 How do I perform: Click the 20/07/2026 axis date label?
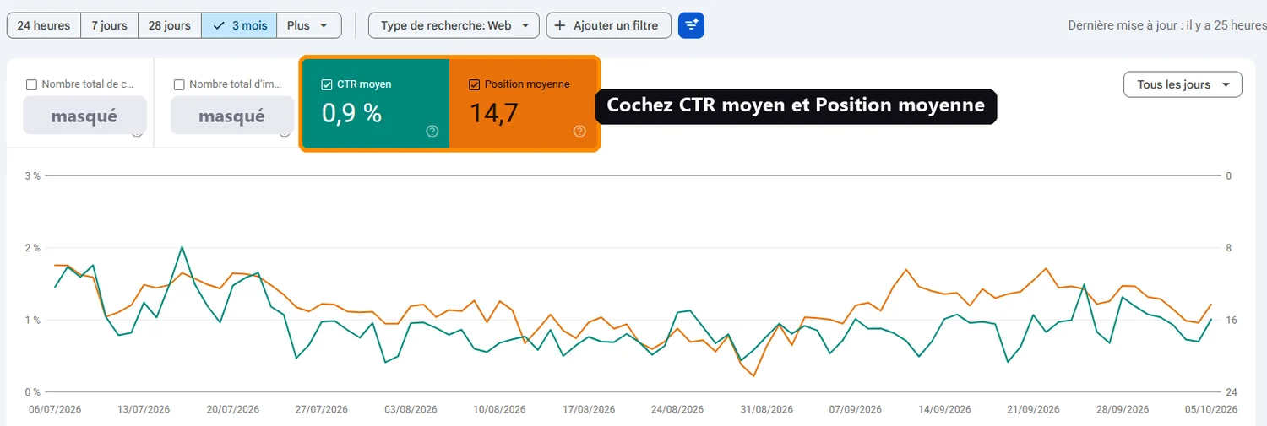click(232, 409)
